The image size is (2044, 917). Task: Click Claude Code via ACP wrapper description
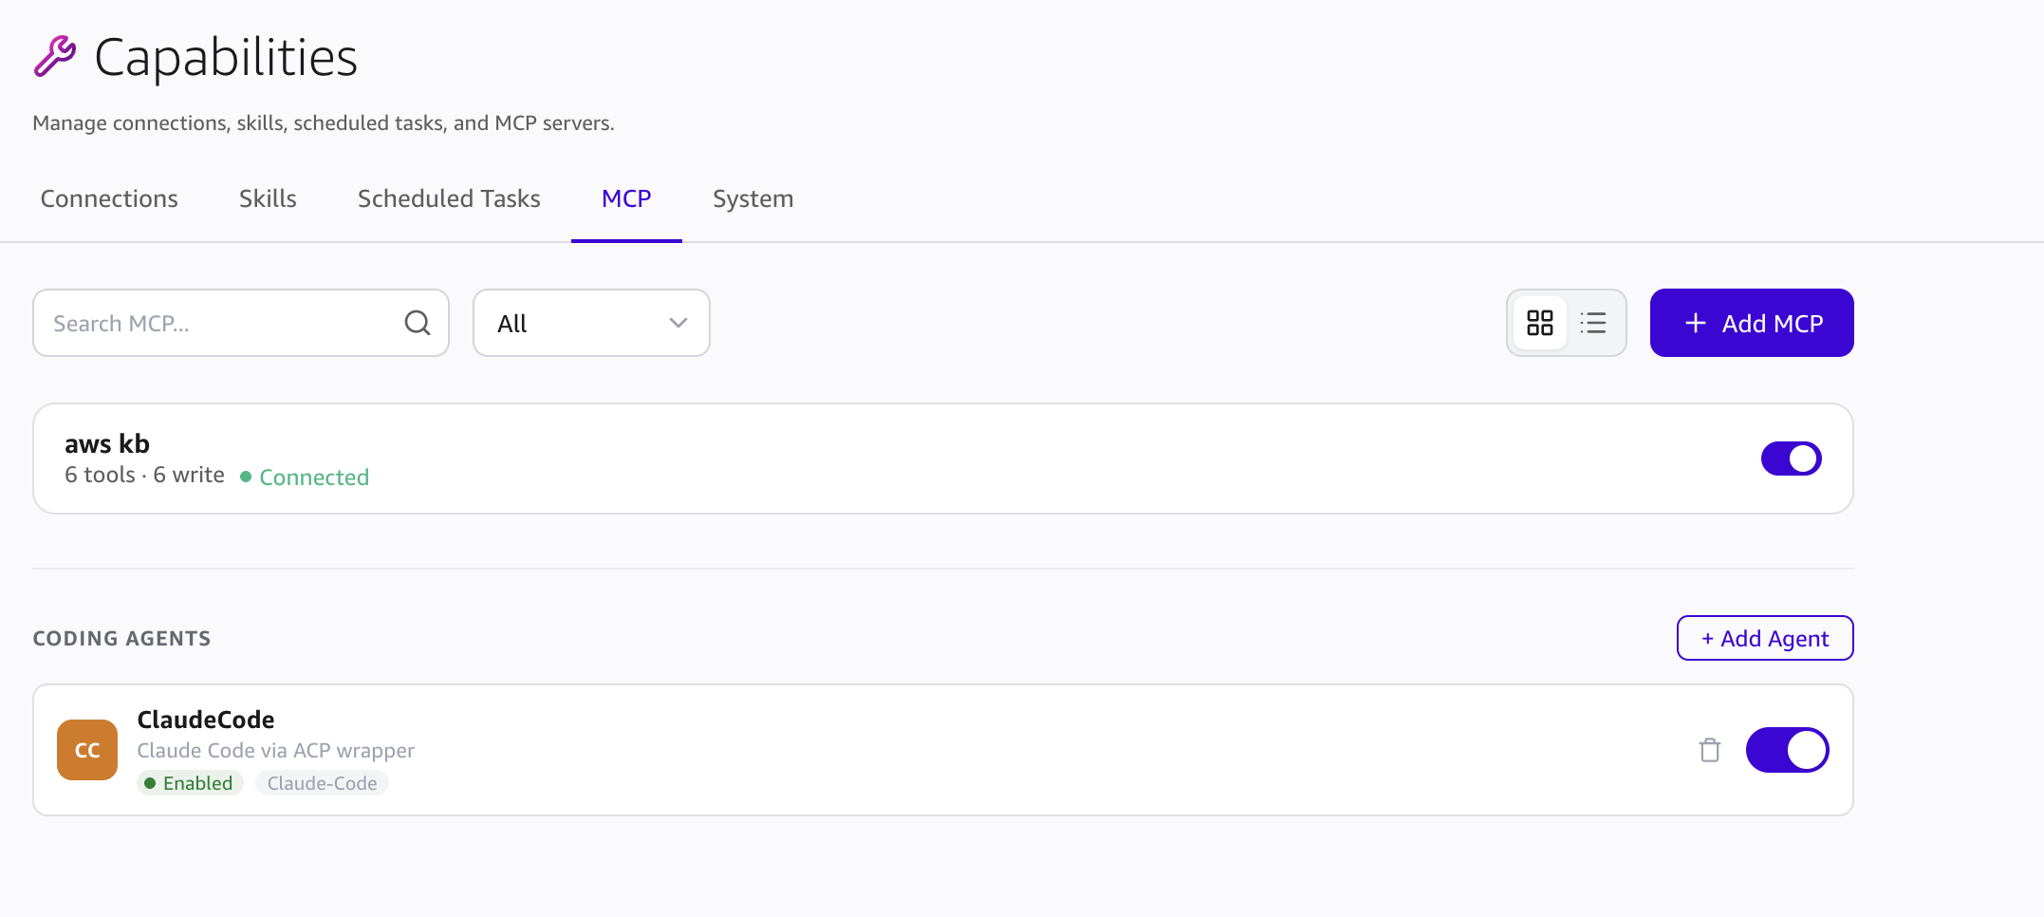pyautogui.click(x=276, y=750)
